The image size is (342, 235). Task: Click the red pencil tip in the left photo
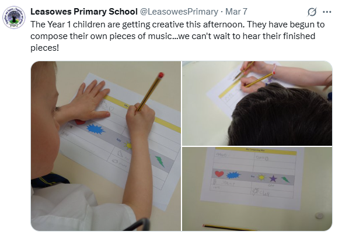(x=161, y=75)
